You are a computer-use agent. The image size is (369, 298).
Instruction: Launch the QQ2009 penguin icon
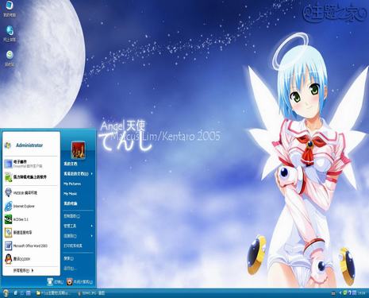(x=8, y=259)
